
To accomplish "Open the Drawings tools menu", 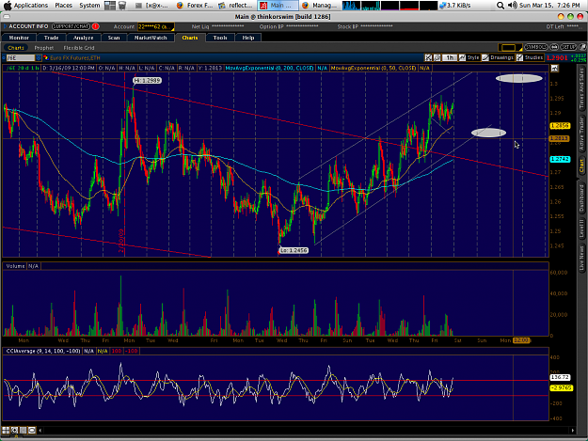I will pyautogui.click(x=498, y=57).
